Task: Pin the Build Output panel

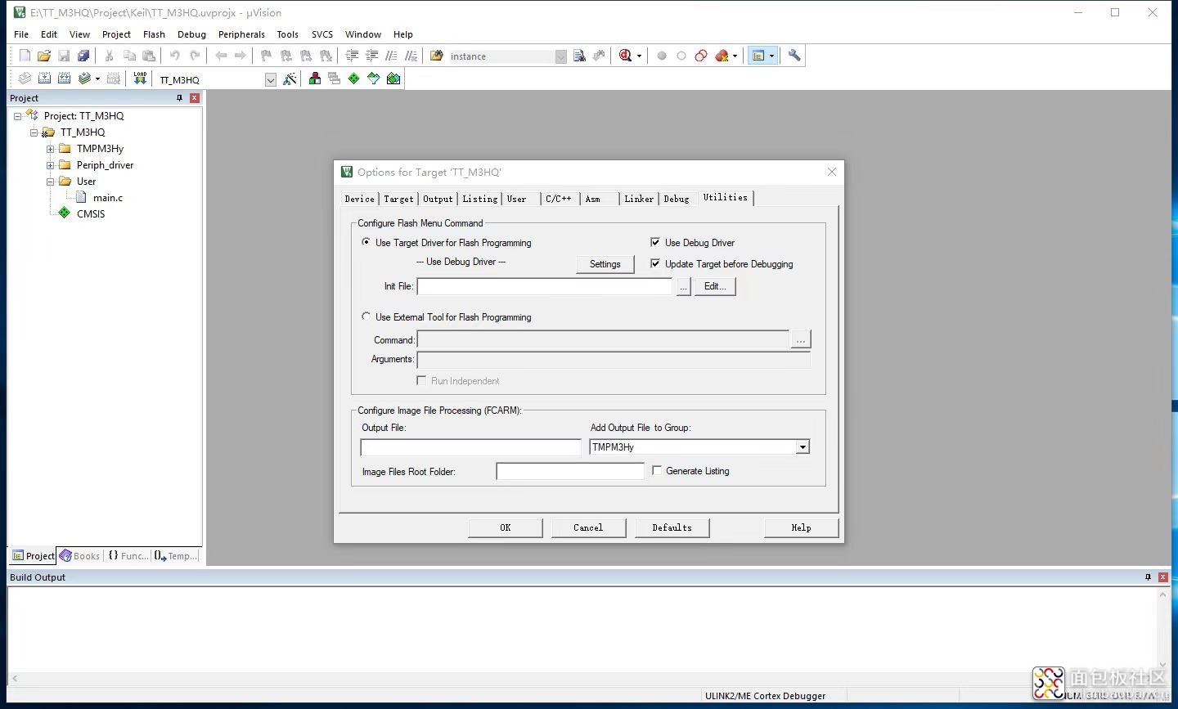Action: 1148,577
